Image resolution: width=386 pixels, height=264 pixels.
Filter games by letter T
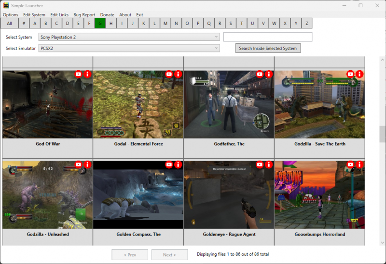coord(242,23)
